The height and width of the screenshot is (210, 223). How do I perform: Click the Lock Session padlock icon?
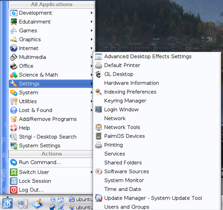click(14, 181)
